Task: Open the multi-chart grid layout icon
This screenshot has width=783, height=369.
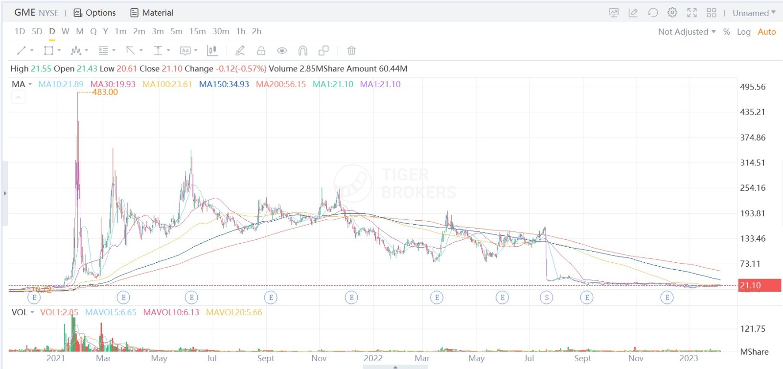Action: click(x=712, y=13)
